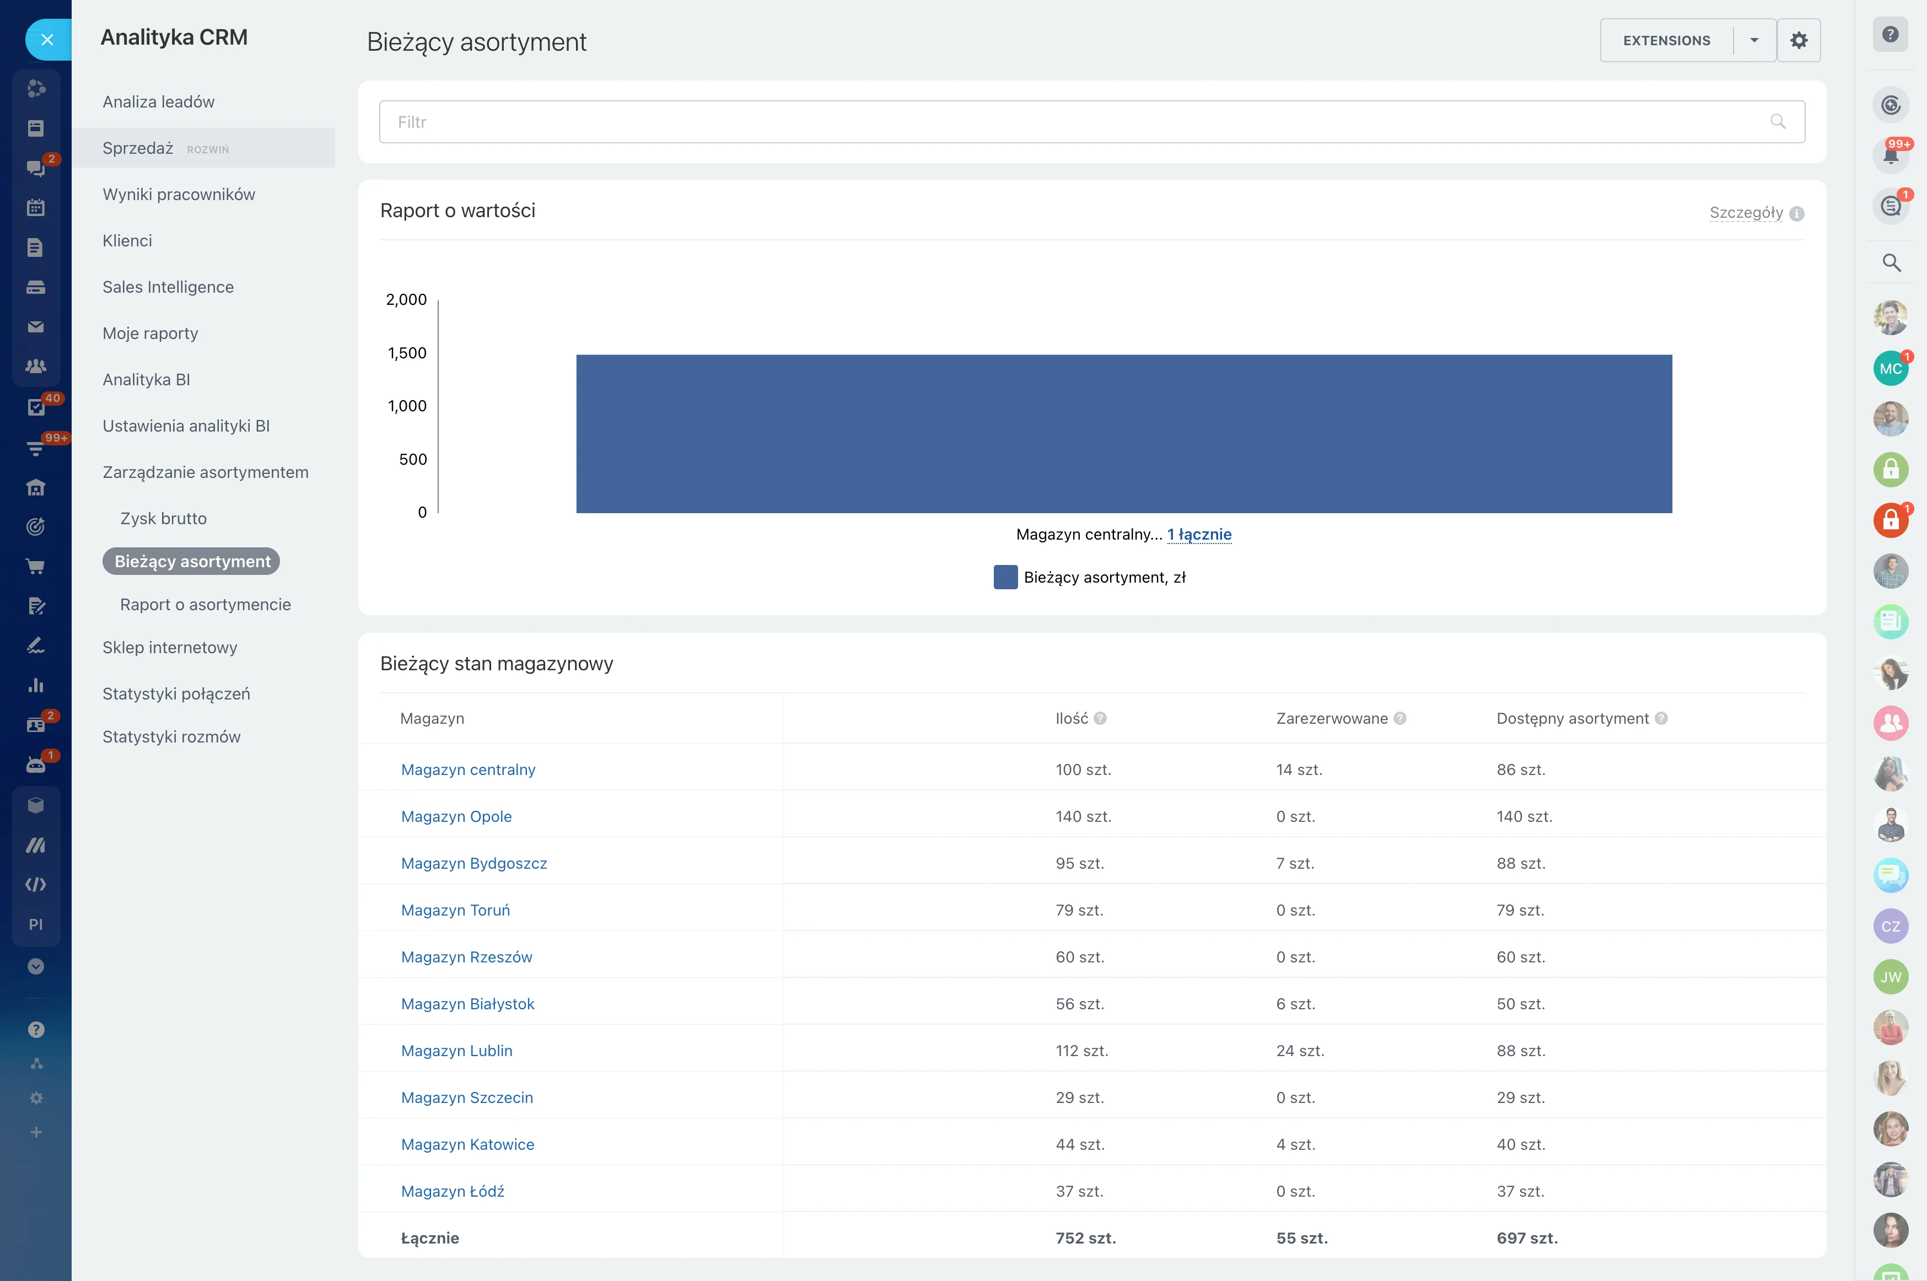Open Ustawienia analityki BI menu item
The width and height of the screenshot is (1927, 1281).
pos(186,426)
